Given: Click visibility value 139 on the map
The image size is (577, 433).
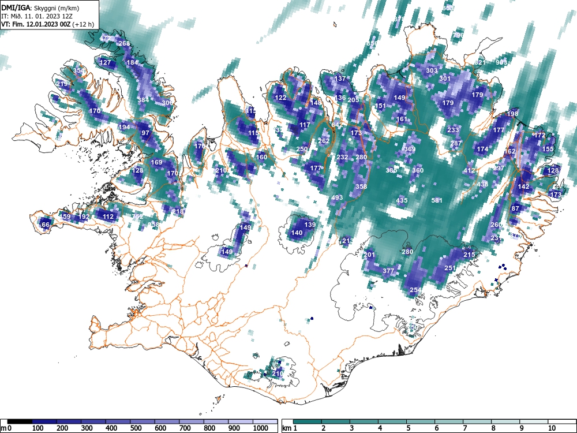Looking at the screenshot, I should 310,225.
